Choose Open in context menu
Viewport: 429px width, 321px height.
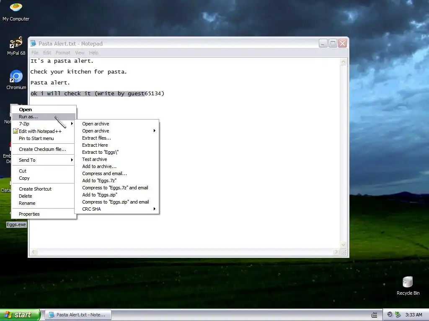pyautogui.click(x=44, y=110)
